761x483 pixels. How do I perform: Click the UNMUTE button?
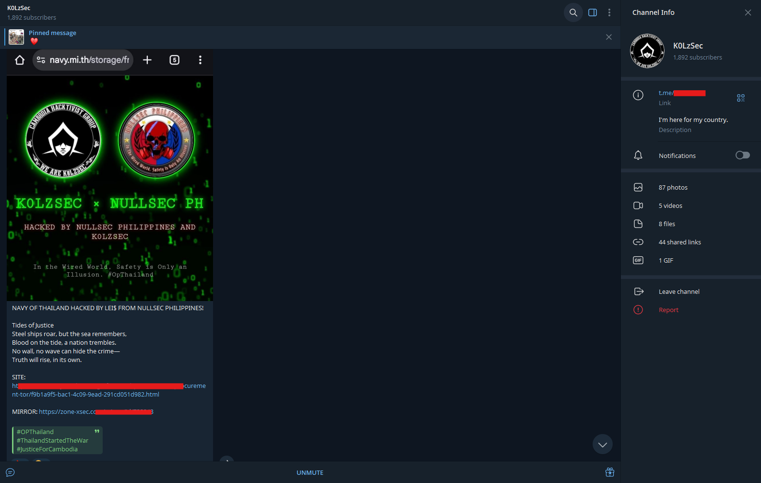(x=310, y=472)
